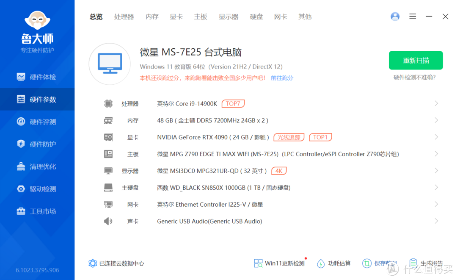Screen dimensions: 457x280
Task: Click the 主硬盘 disk drive icon
Action: [x=108, y=188]
